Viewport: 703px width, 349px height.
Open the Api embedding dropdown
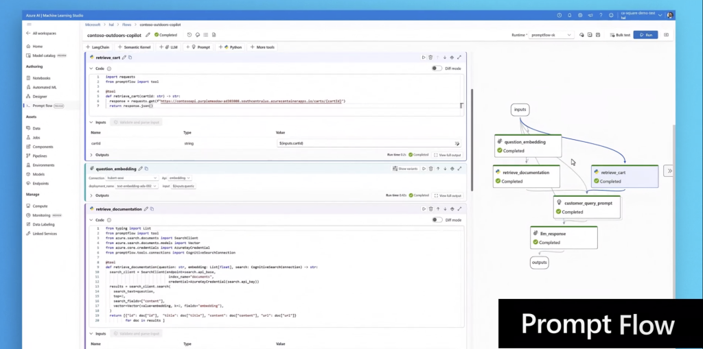pos(180,178)
